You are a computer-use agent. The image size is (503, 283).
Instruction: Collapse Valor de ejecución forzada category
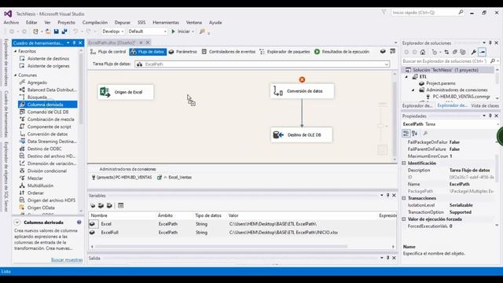click(404, 219)
